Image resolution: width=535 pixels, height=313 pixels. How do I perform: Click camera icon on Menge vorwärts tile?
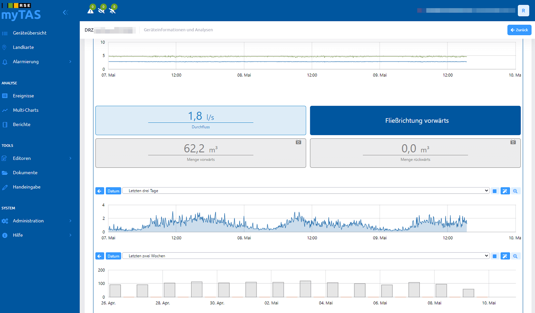click(299, 142)
